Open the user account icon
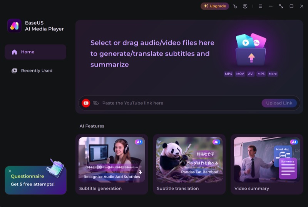The image size is (308, 207). tap(245, 6)
